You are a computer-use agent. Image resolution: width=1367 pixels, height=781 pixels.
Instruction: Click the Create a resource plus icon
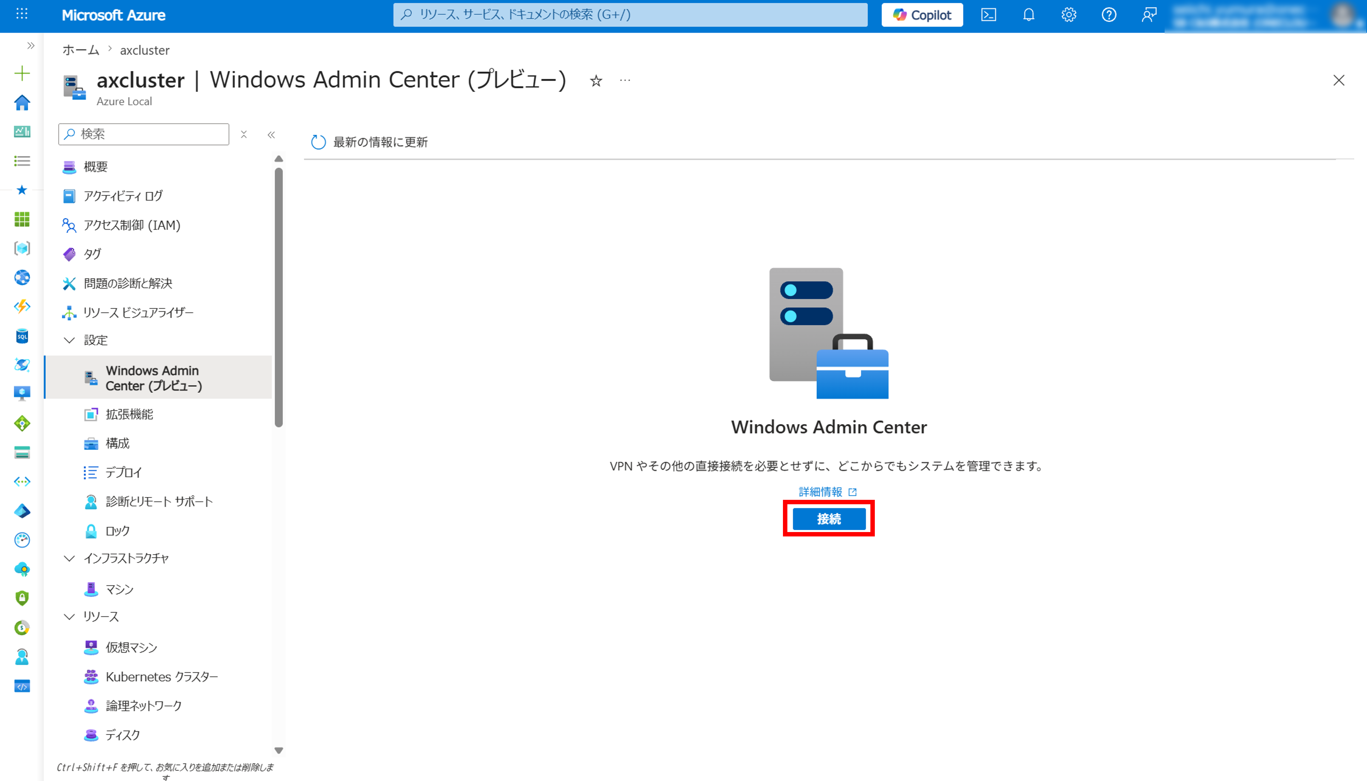point(22,73)
